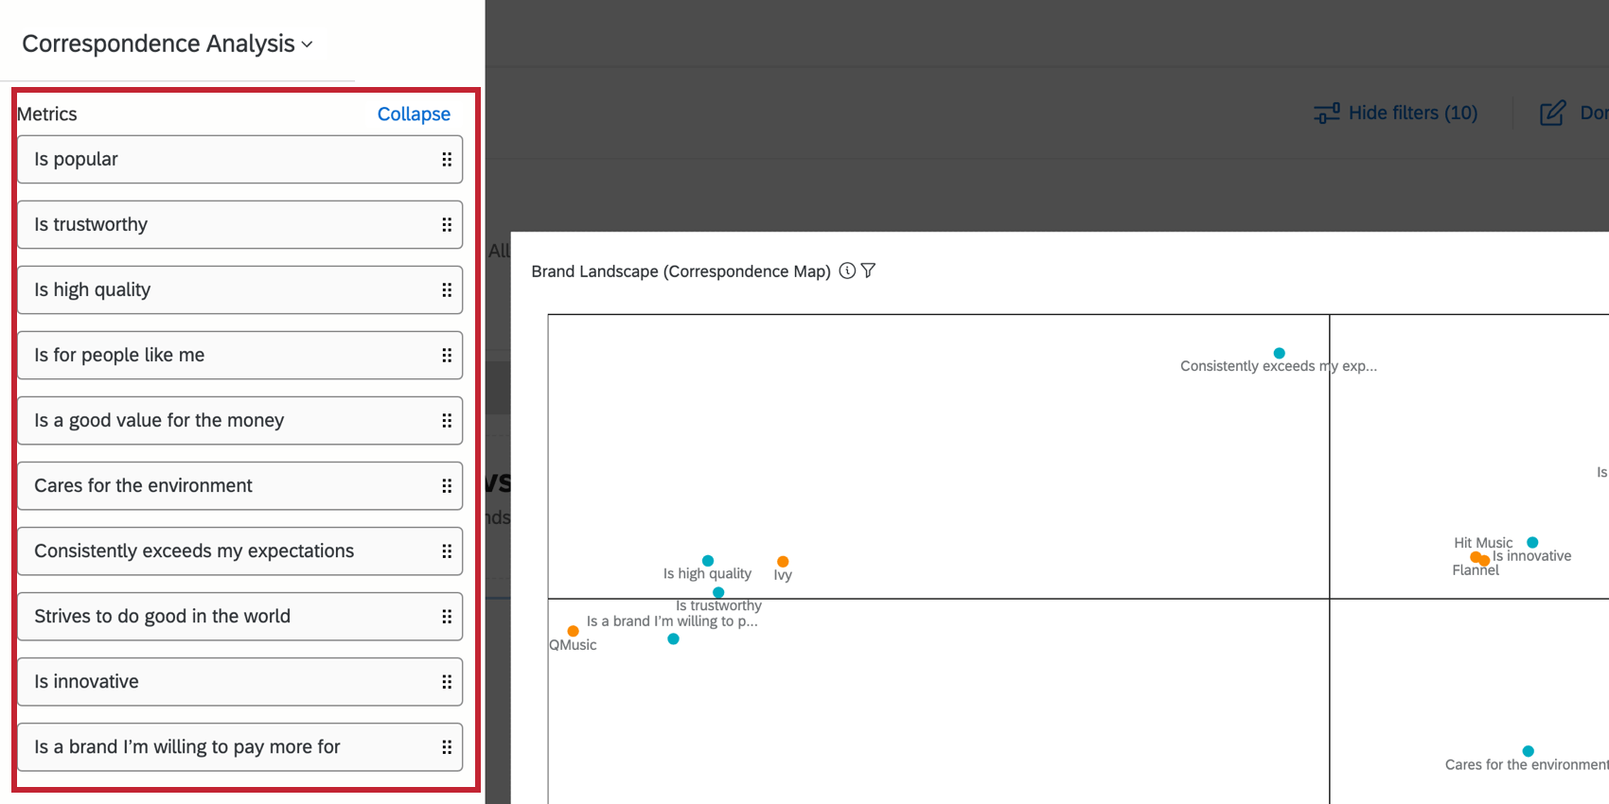
Task: Select the Is high quality metric row
Action: pyautogui.click(x=239, y=290)
